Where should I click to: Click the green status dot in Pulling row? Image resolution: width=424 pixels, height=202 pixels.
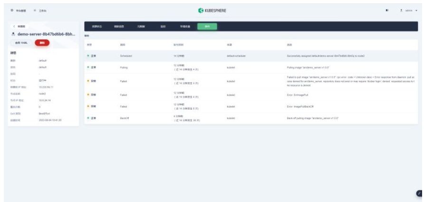(88, 67)
